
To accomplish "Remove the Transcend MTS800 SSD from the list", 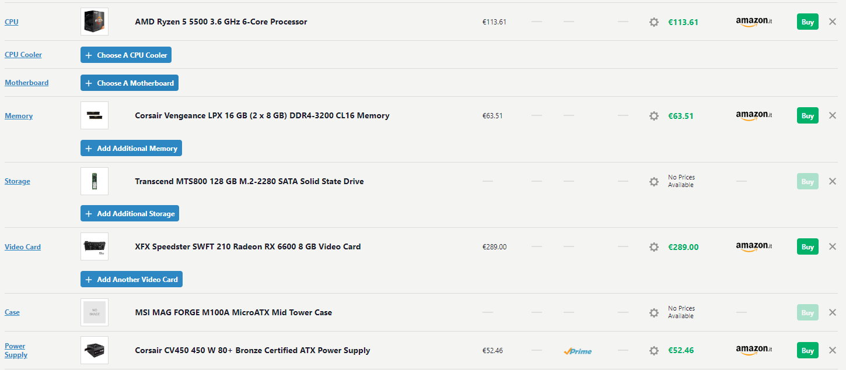I will pos(833,181).
